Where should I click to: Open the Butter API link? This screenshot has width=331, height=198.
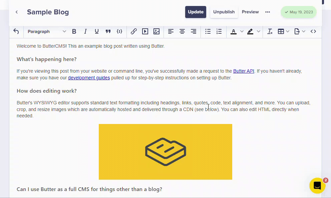244,71
